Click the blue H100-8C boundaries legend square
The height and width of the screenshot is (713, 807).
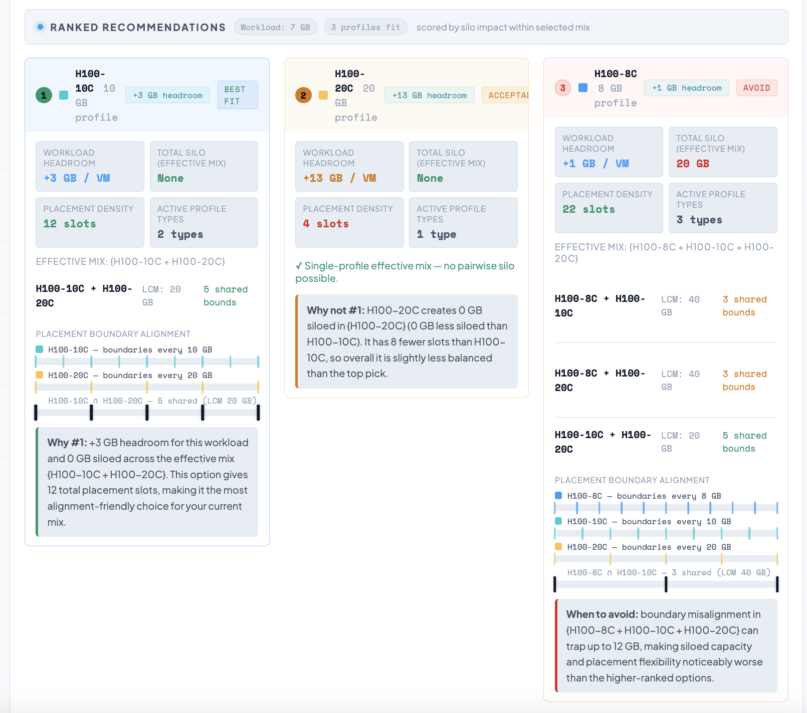tap(558, 496)
